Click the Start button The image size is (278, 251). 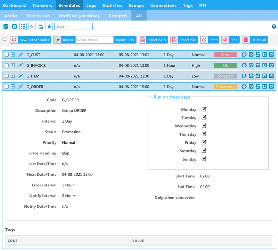pos(210,40)
